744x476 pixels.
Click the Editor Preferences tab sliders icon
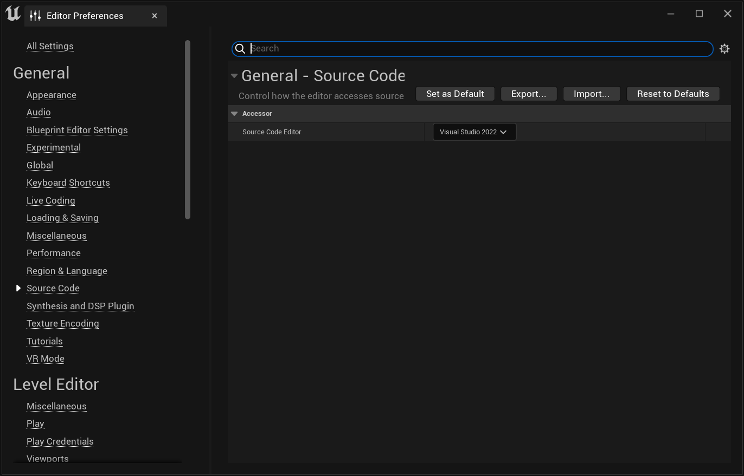[35, 16]
